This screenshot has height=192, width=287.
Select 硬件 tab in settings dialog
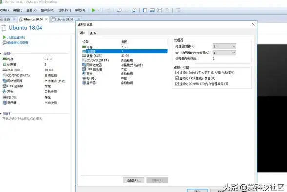[82, 33]
